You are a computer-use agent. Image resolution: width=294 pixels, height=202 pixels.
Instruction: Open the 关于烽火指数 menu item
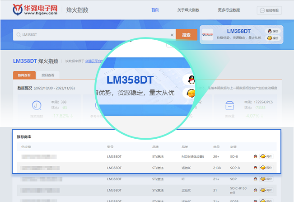(x=188, y=10)
